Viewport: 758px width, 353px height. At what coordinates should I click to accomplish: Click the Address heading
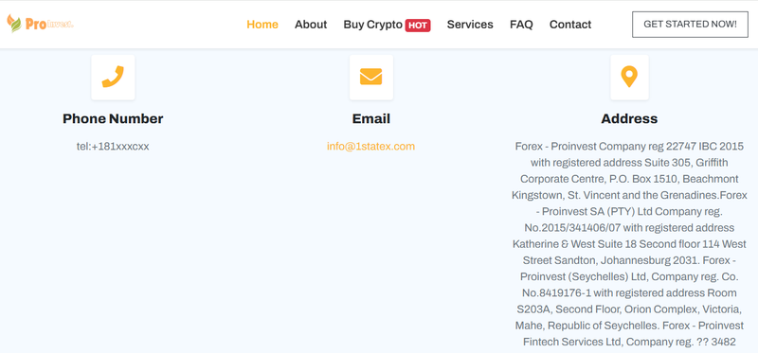point(629,119)
